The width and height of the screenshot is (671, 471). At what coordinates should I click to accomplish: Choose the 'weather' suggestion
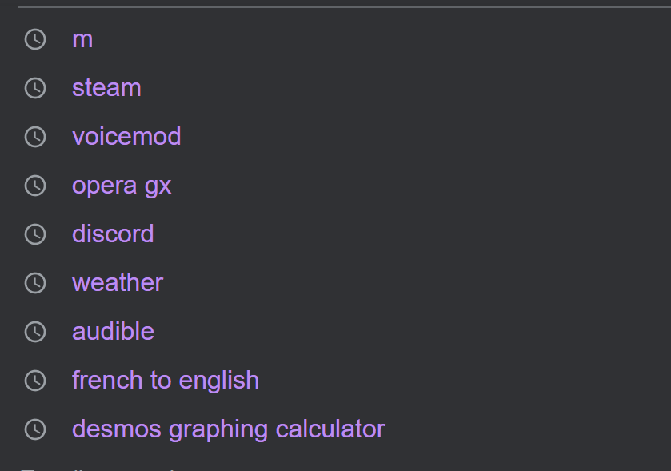[x=118, y=283]
